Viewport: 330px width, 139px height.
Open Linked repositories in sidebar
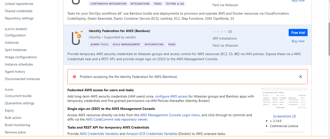(19, 4)
